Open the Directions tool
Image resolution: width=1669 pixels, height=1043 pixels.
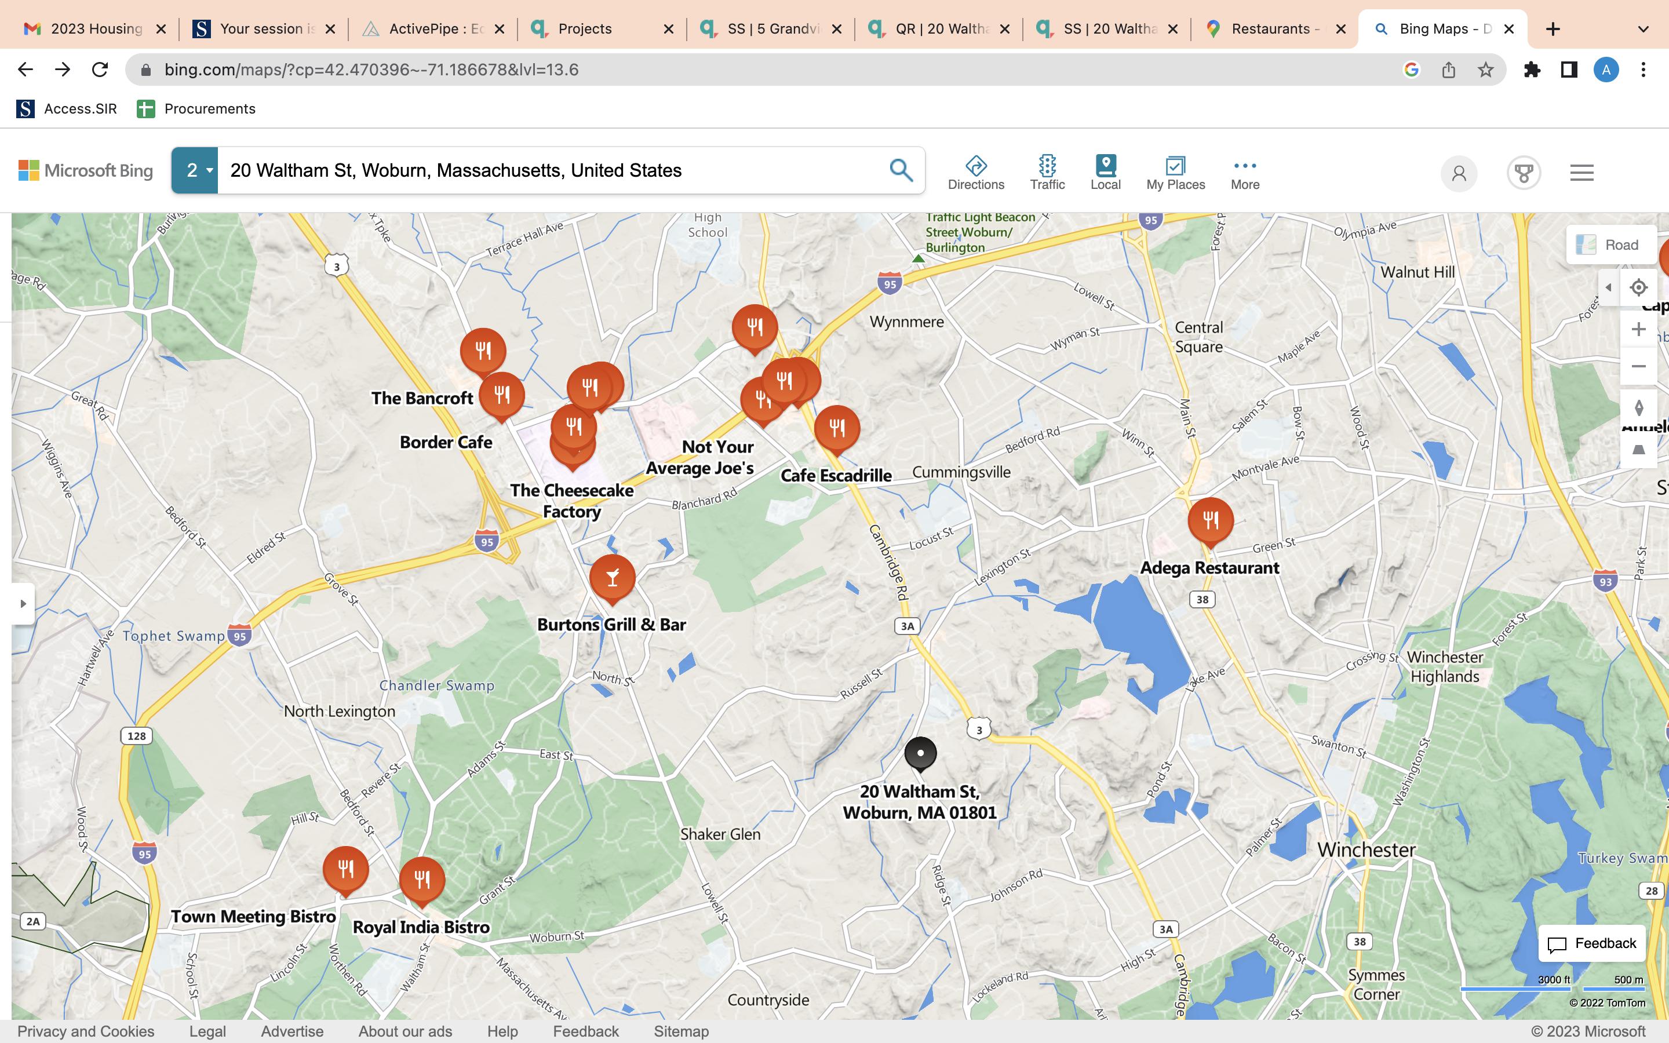click(x=975, y=172)
